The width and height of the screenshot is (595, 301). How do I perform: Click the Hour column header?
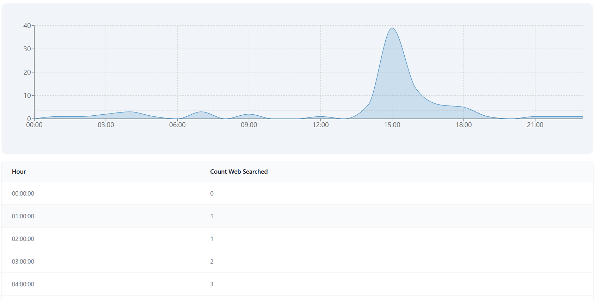[x=19, y=172]
